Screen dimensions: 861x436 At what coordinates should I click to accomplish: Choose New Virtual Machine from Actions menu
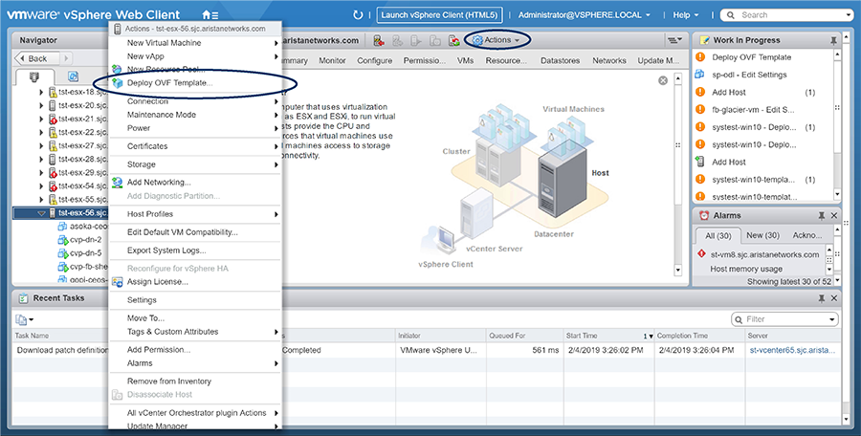point(195,43)
